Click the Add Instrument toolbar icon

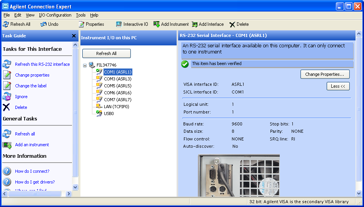(157, 24)
